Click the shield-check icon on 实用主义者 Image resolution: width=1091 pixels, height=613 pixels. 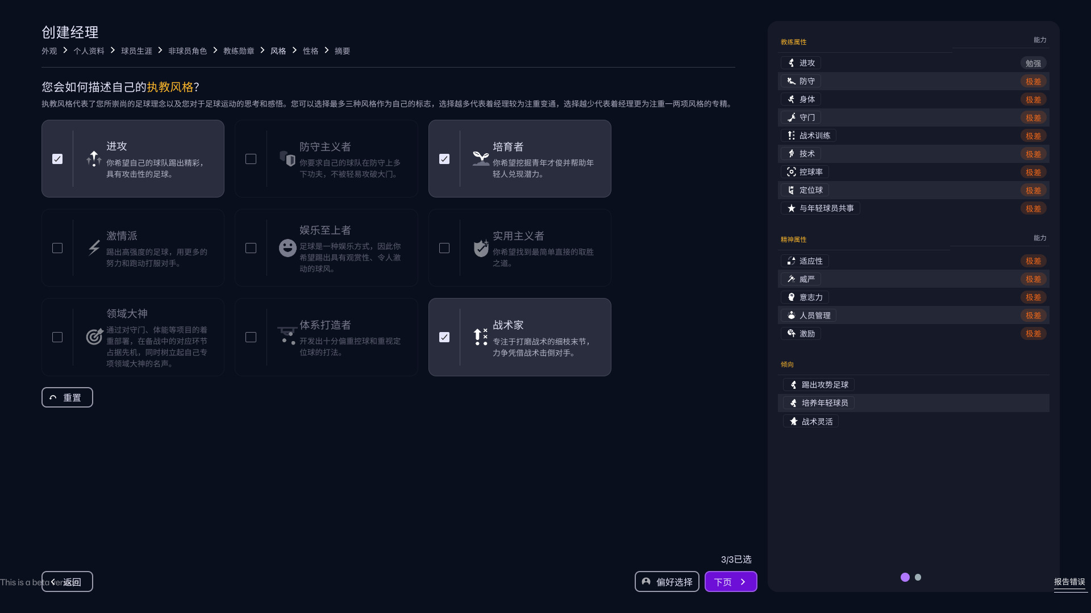(481, 248)
